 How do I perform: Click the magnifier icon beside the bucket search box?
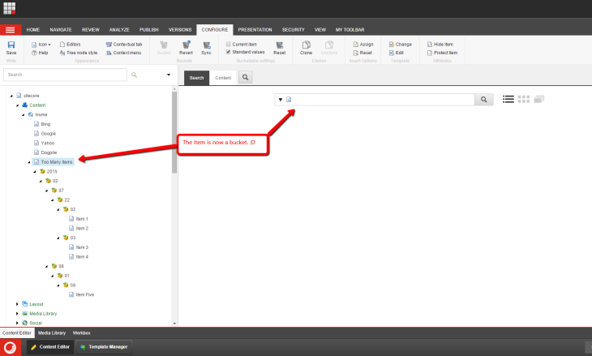click(483, 100)
